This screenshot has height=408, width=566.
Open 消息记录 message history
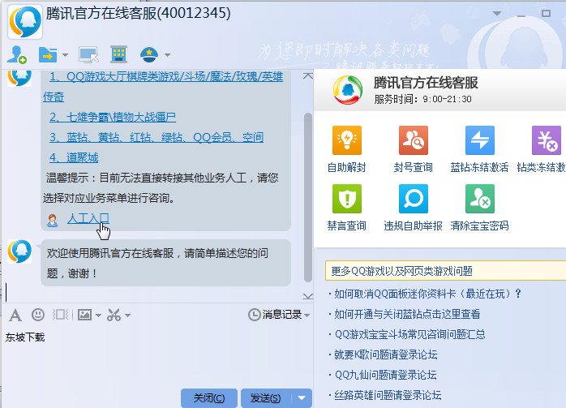point(275,315)
